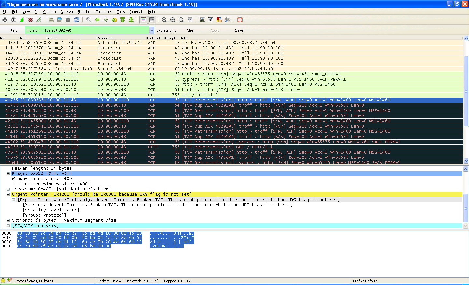Click the Expression... button

tap(167, 30)
